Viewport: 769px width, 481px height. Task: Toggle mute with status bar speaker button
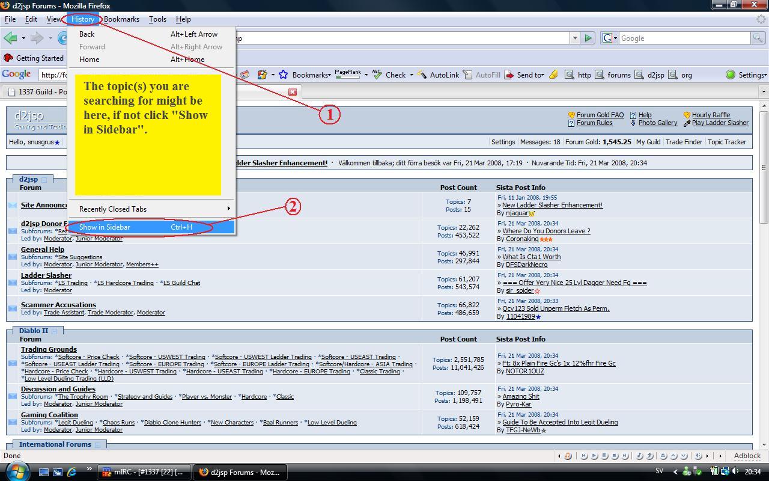point(698,456)
